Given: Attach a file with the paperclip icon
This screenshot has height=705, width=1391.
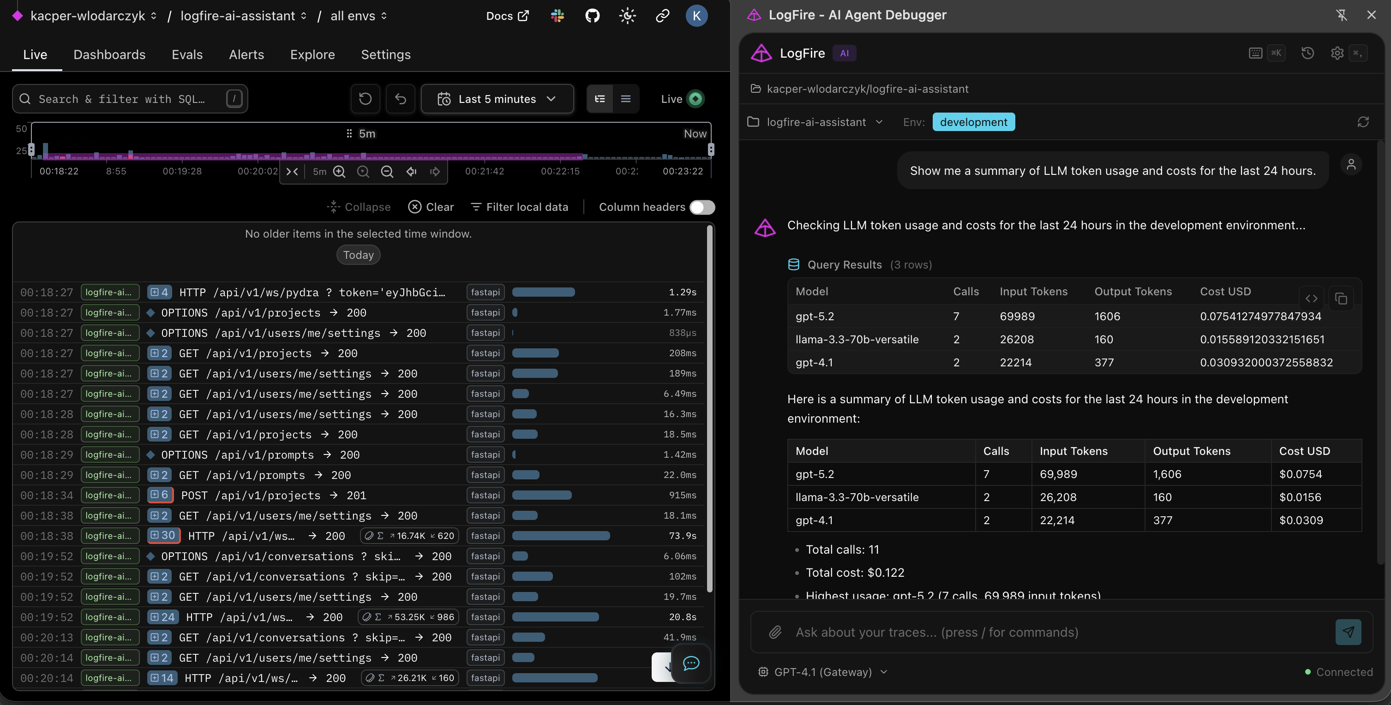Looking at the screenshot, I should (x=776, y=632).
